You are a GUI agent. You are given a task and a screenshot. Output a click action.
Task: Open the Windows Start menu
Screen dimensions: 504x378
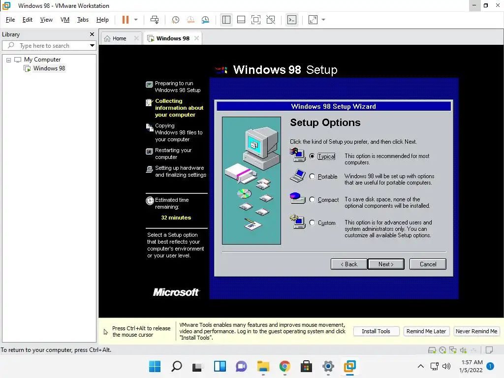point(155,366)
